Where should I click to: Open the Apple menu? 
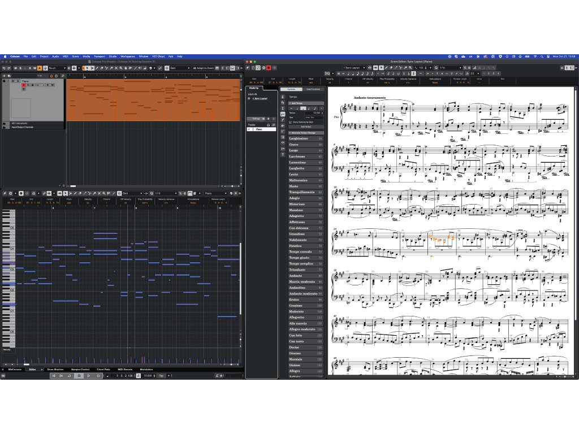click(5, 57)
